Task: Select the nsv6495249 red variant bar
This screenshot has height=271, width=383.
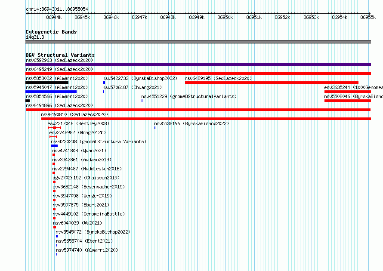Action: (198, 74)
